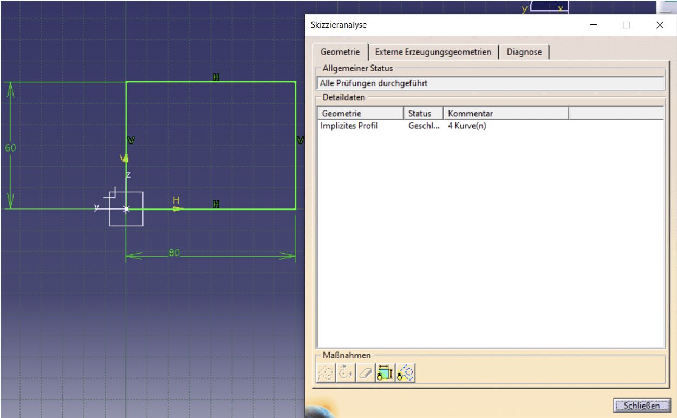Close the Skizzieranalyse dialog with the X
This screenshot has width=677, height=418.
coord(659,25)
